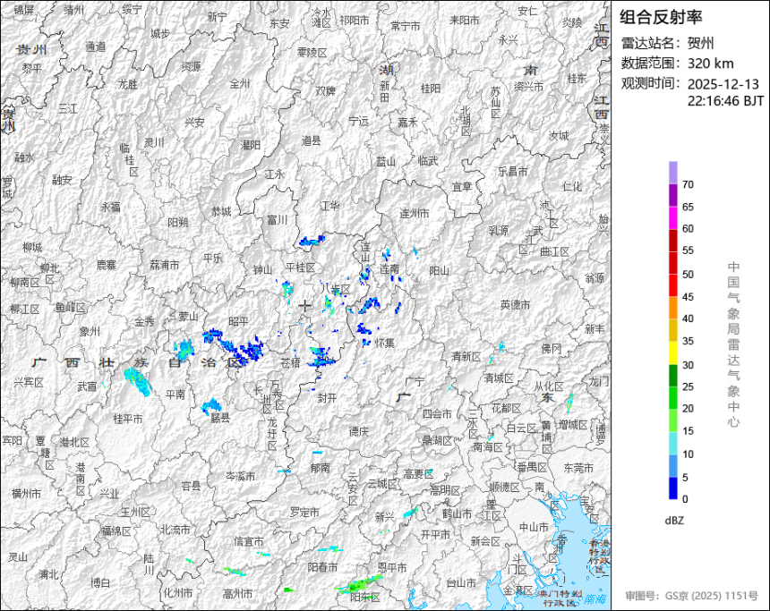Click the dark blue swatch between 0 and 5
Image resolution: width=770 pixels, height=611 pixels.
tap(672, 488)
